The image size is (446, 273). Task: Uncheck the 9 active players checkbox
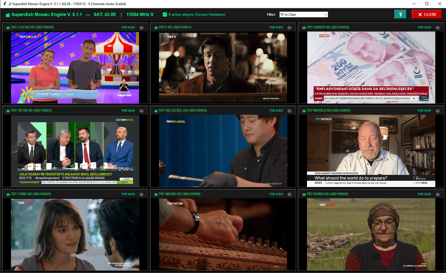(165, 15)
